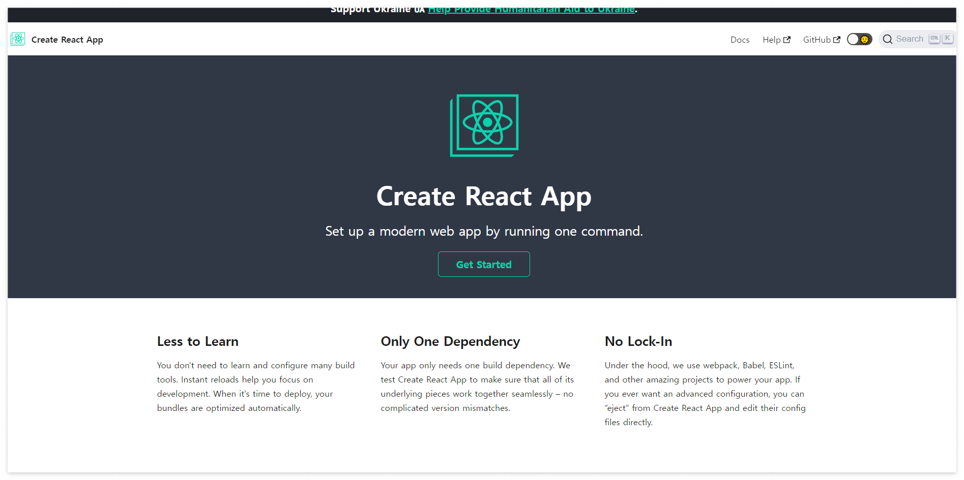Screen dimensions: 964x480
Task: Follow the Help Provide Humanitarian Aid link
Action: coord(532,10)
